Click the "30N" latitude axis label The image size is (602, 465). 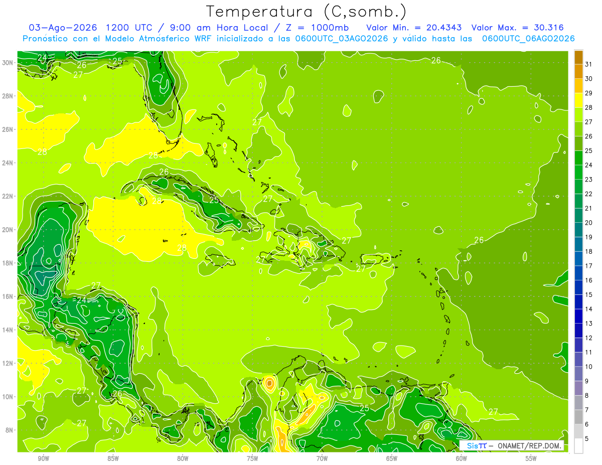[x=8, y=62]
